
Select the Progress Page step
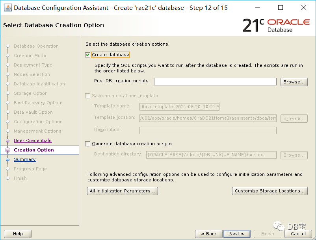(x=30, y=169)
